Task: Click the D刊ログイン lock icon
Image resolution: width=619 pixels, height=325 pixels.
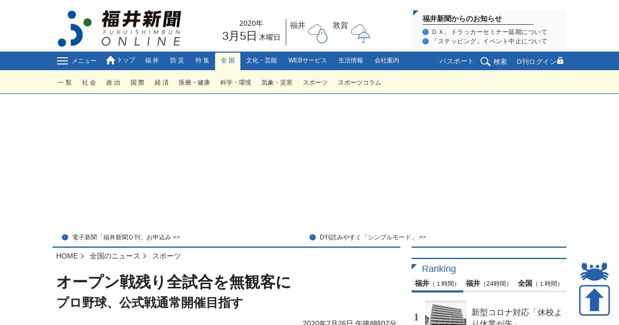Action: click(560, 60)
